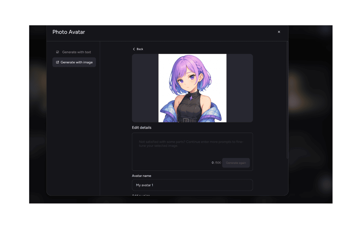Click the partially visible Add a voice label

[141, 195]
